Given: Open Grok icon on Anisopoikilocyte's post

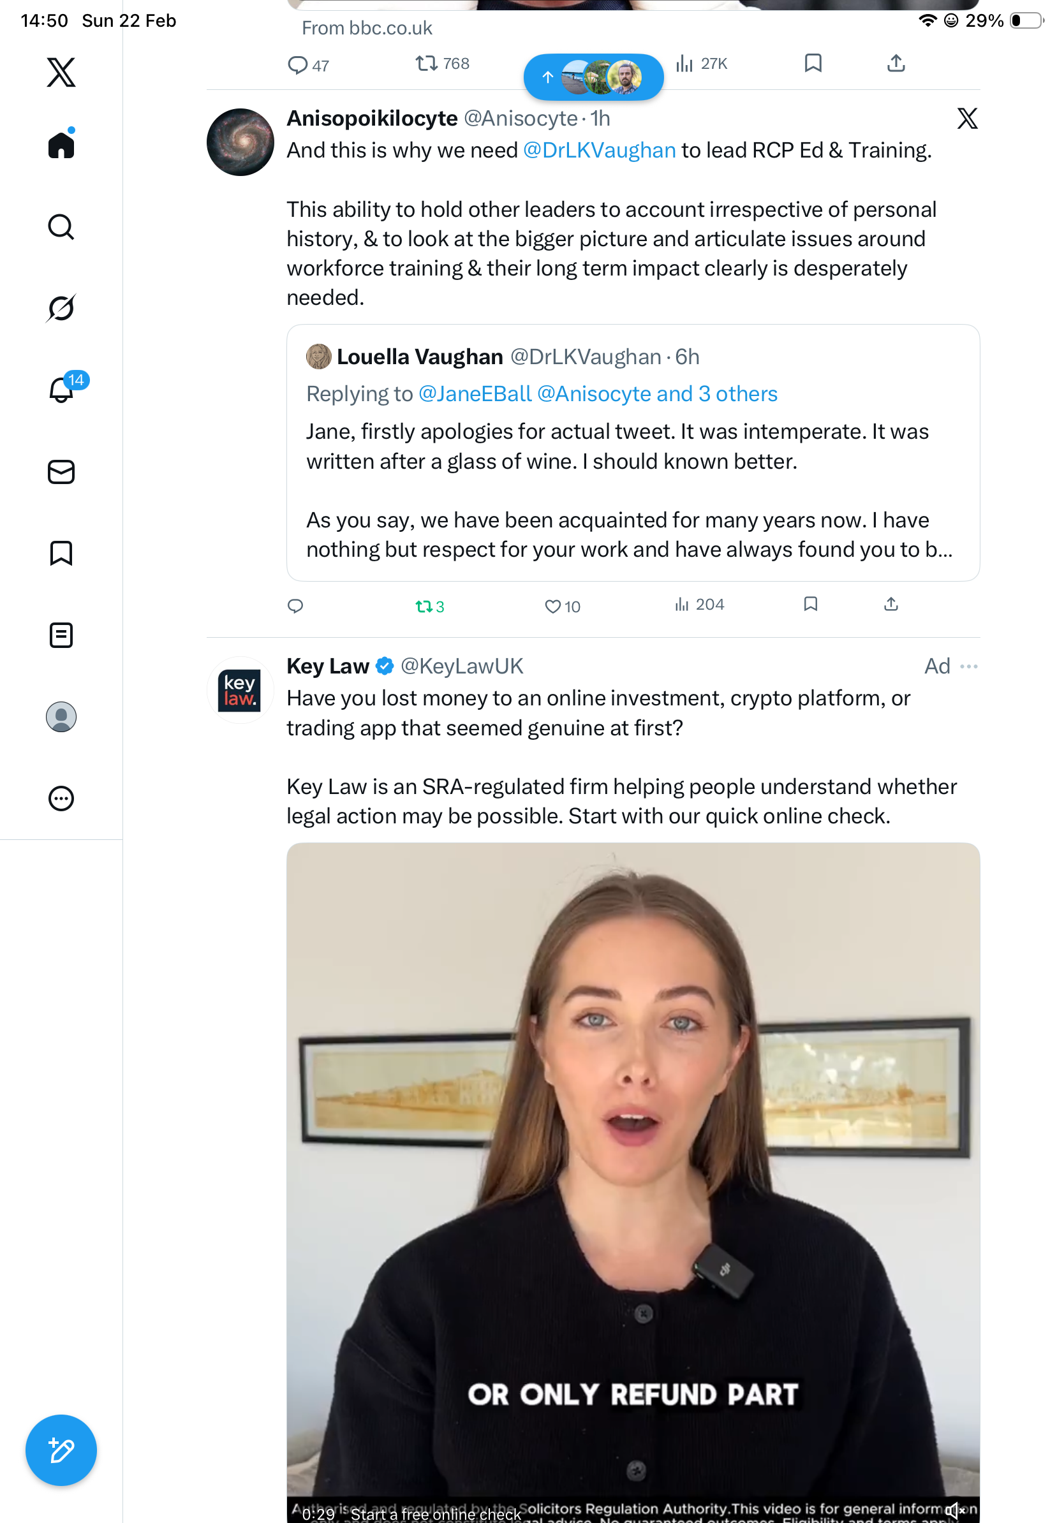Looking at the screenshot, I should [966, 119].
